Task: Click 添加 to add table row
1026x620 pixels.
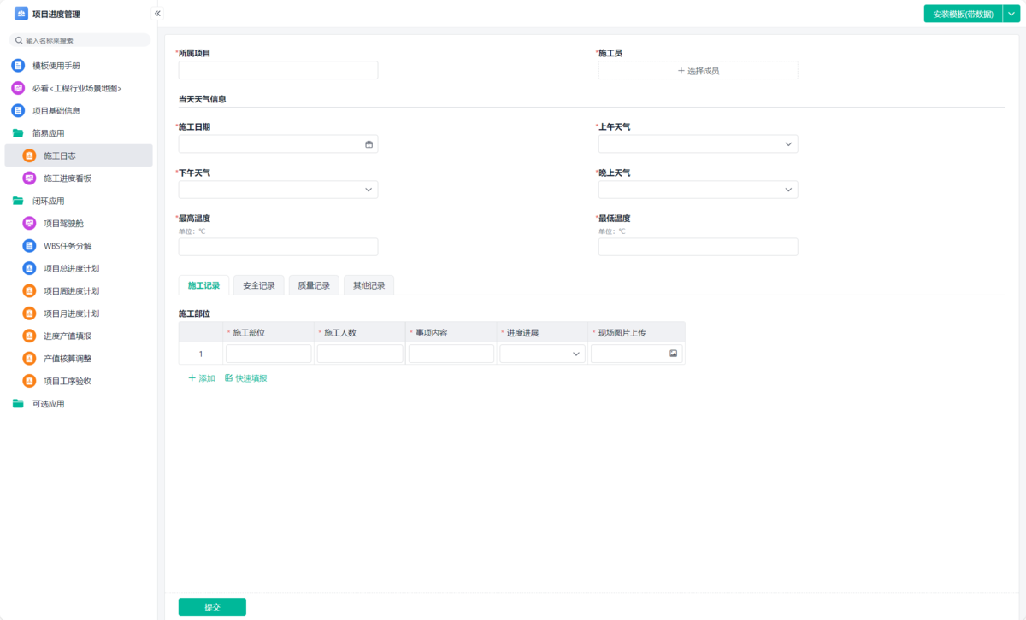Action: [202, 377]
